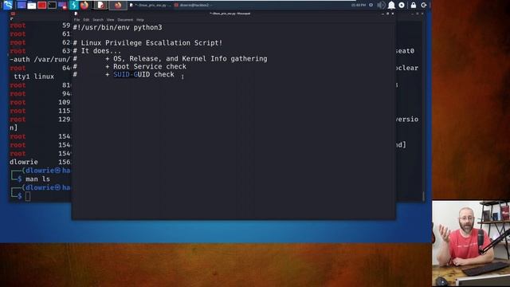Click the round power manager tray icon
The height and width of the screenshot is (287, 510).
coord(402,6)
